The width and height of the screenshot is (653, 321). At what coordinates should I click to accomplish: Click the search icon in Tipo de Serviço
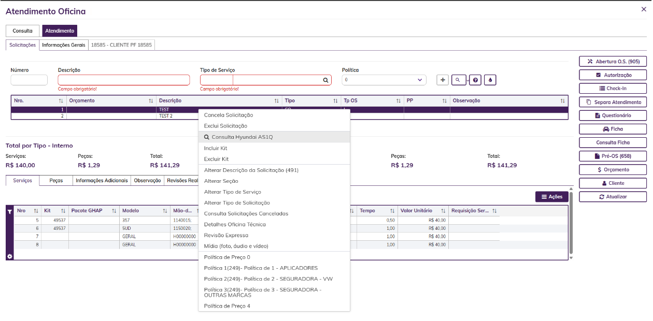pos(325,80)
